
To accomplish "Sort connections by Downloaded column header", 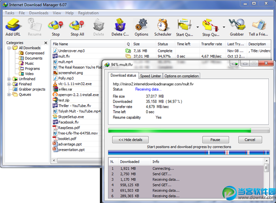I will point(134,162).
